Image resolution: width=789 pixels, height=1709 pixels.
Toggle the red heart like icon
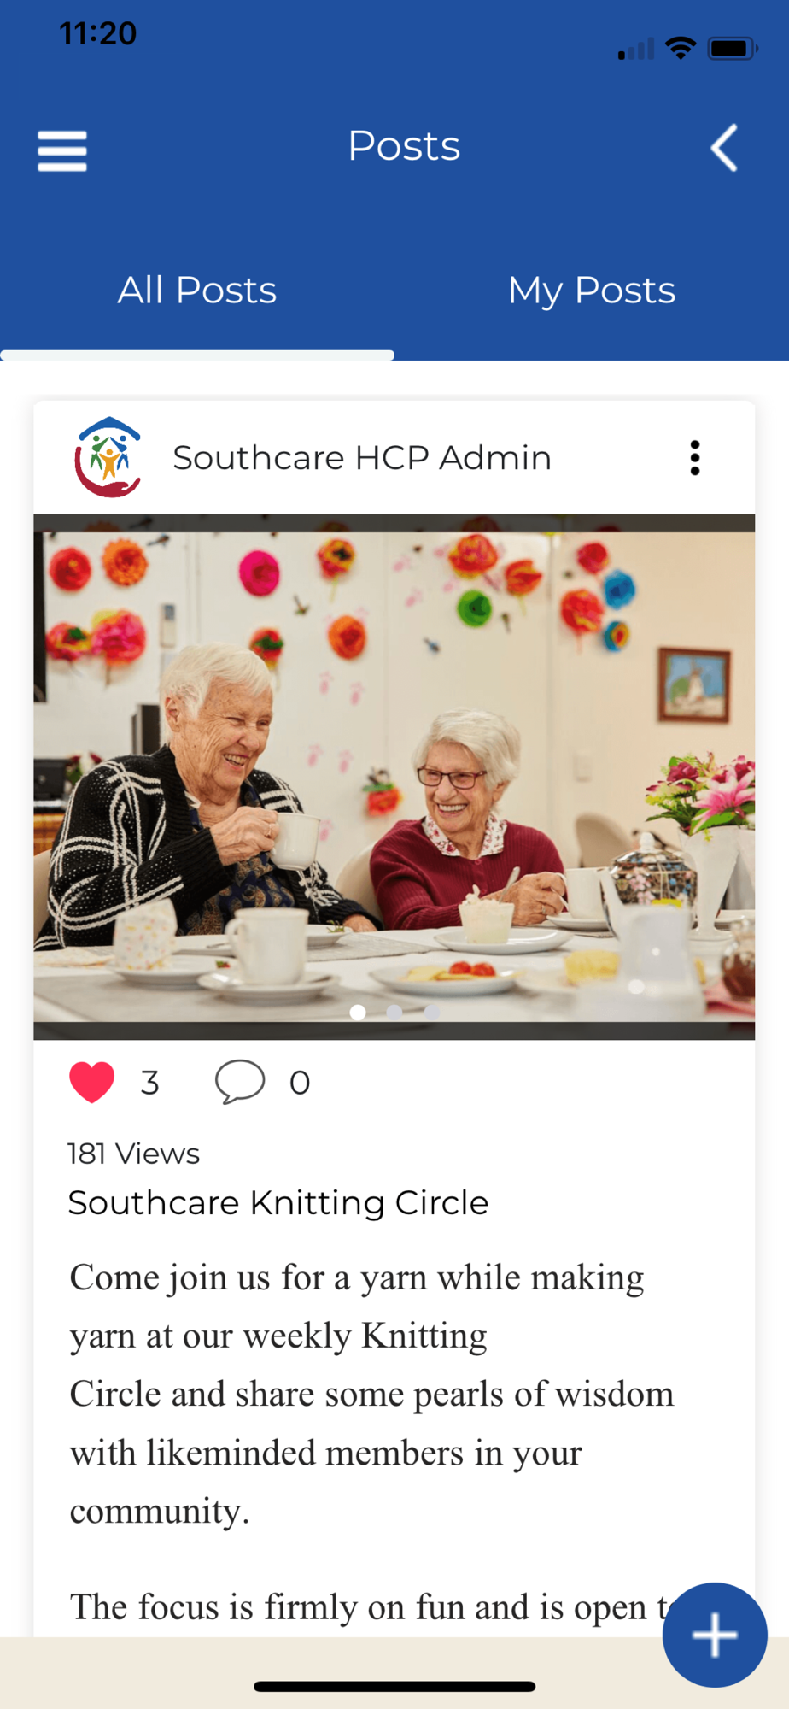pos(91,1082)
